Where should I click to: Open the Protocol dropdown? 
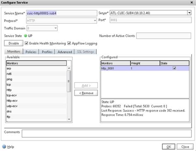[x=95, y=21]
